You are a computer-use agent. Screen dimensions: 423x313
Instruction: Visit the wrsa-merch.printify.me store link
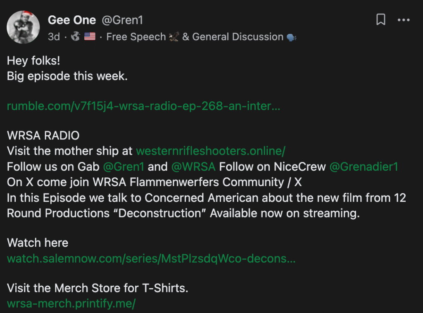[x=71, y=303]
